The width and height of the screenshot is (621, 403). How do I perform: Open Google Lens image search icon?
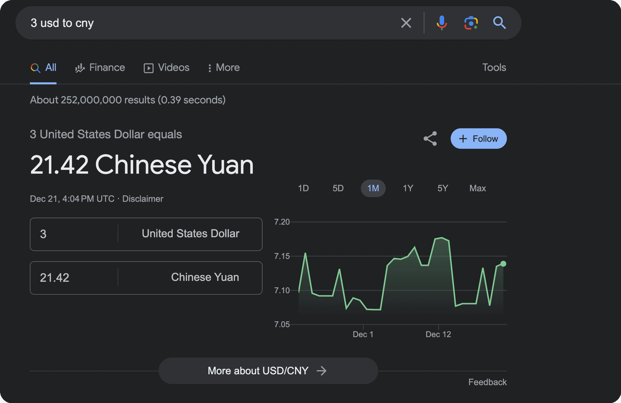click(x=471, y=23)
